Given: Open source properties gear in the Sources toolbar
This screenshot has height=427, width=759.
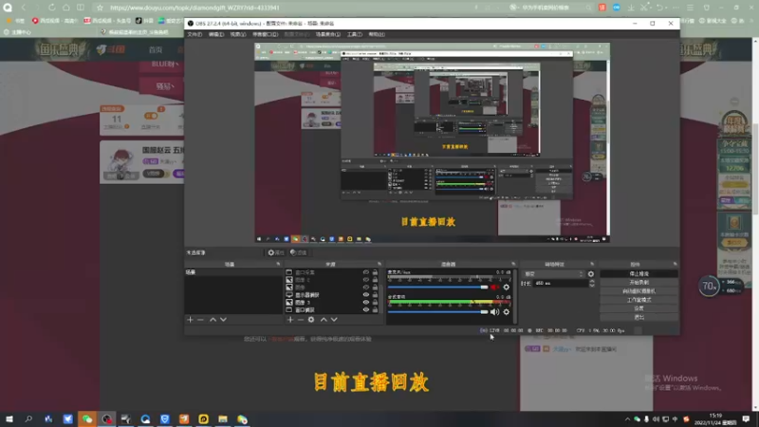Looking at the screenshot, I should tap(311, 320).
